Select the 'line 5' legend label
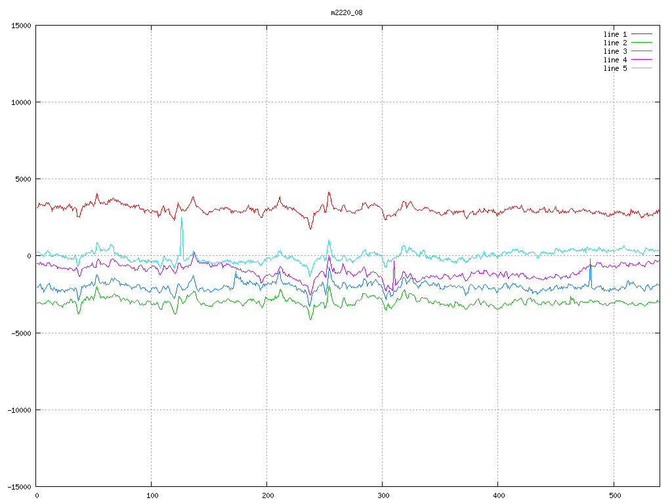672x504 pixels. (x=615, y=68)
